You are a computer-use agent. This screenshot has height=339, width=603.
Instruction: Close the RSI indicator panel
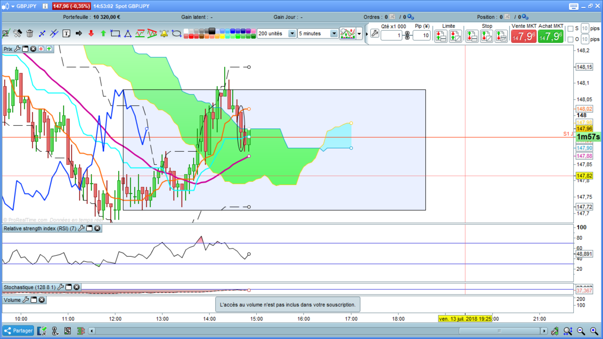tap(97, 229)
